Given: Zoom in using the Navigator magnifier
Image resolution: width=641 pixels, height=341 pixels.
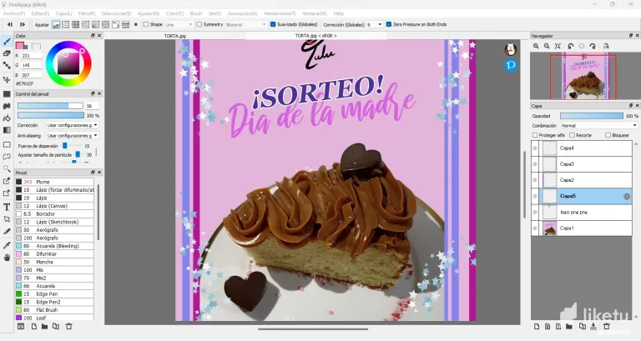Looking at the screenshot, I should point(536,46).
